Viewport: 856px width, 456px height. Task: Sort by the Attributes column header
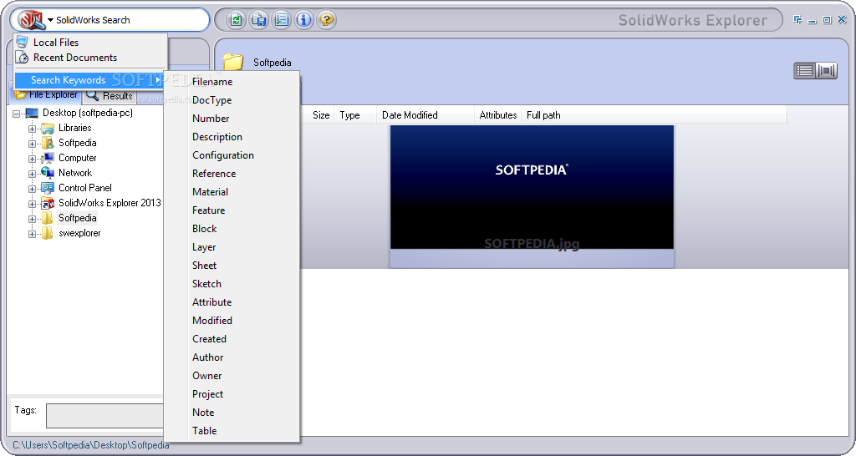(x=497, y=115)
